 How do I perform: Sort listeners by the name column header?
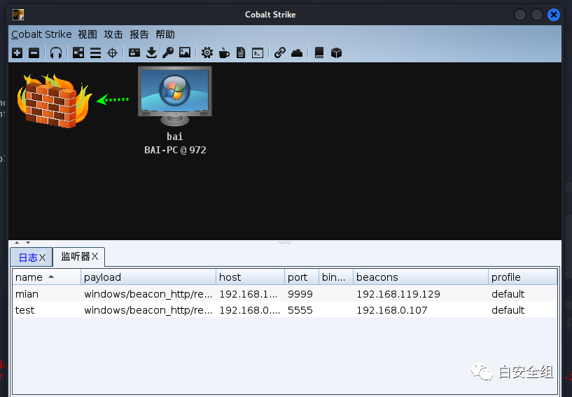(x=46, y=277)
